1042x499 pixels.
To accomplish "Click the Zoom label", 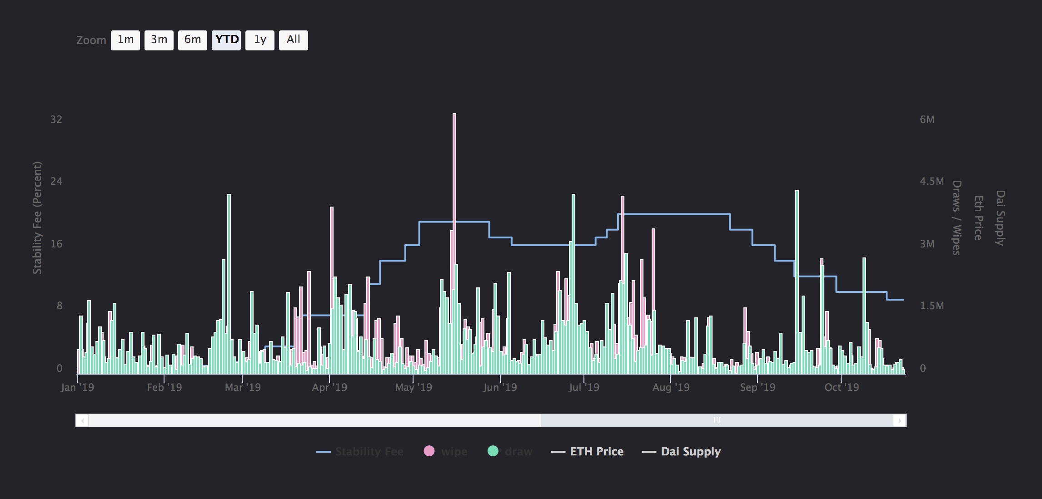I will tap(91, 40).
